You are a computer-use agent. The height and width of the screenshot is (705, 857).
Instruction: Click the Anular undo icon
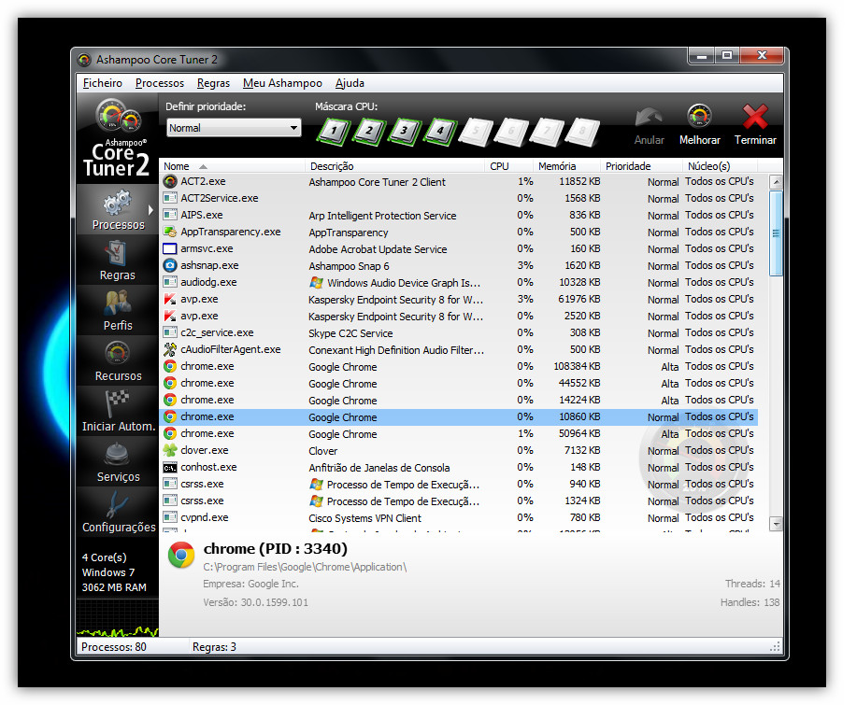(649, 118)
